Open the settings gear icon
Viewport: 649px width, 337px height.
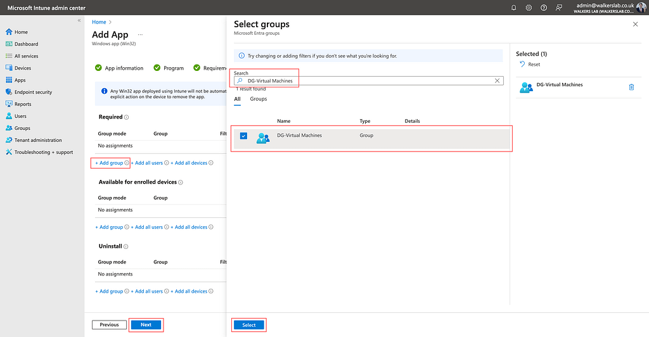tap(529, 8)
